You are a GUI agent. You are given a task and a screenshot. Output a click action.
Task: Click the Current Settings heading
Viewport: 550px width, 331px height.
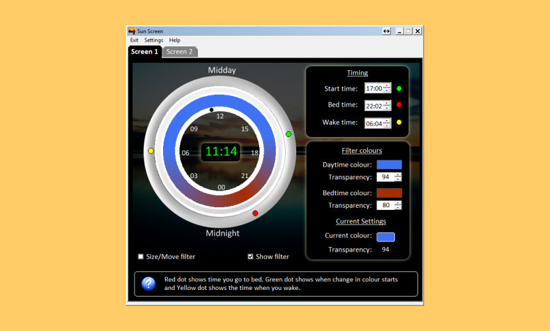click(x=361, y=221)
